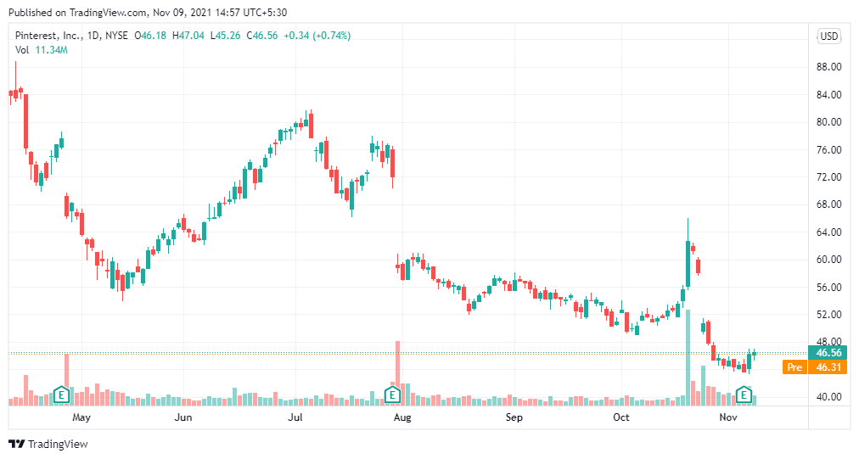The width and height of the screenshot is (859, 459).
Task: Click the May label on time axis
Action: (81, 417)
